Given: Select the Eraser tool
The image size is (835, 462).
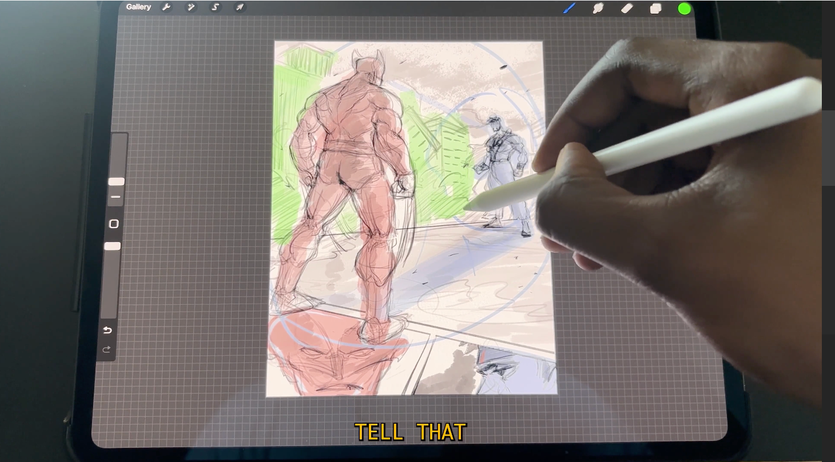Looking at the screenshot, I should point(627,8).
